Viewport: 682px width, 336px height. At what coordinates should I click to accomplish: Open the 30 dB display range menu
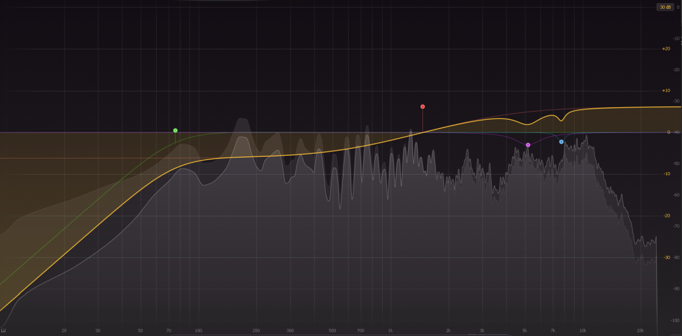(x=666, y=7)
